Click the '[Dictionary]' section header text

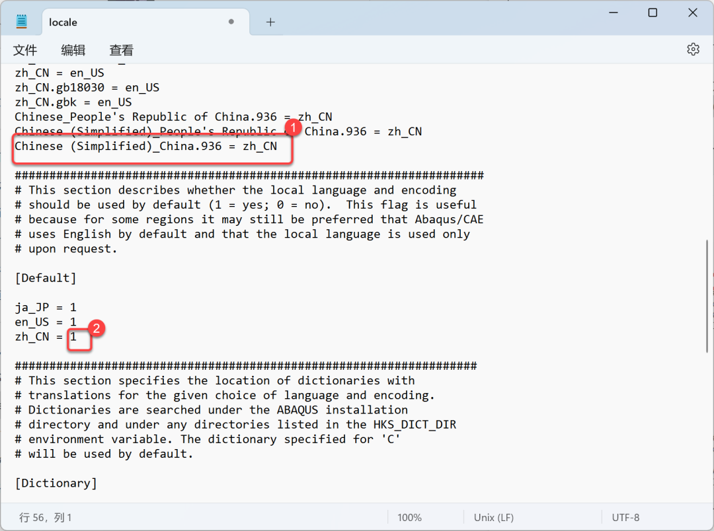click(56, 483)
